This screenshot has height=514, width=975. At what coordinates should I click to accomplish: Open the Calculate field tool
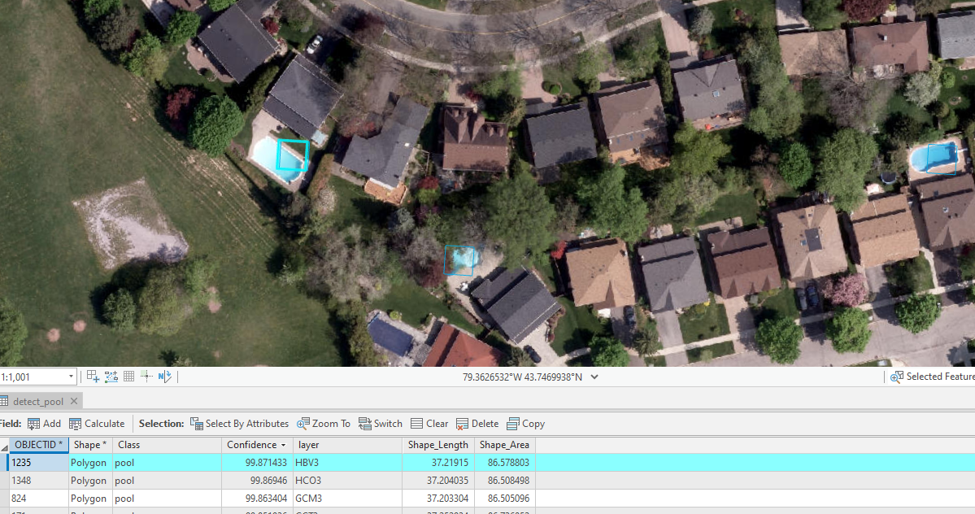click(97, 423)
